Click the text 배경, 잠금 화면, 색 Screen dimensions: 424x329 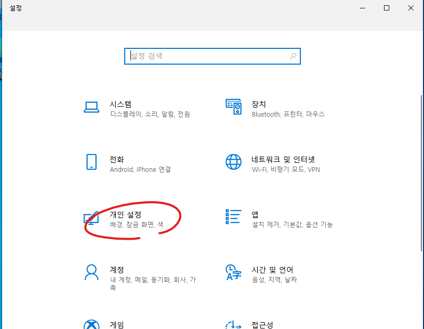[x=137, y=224]
